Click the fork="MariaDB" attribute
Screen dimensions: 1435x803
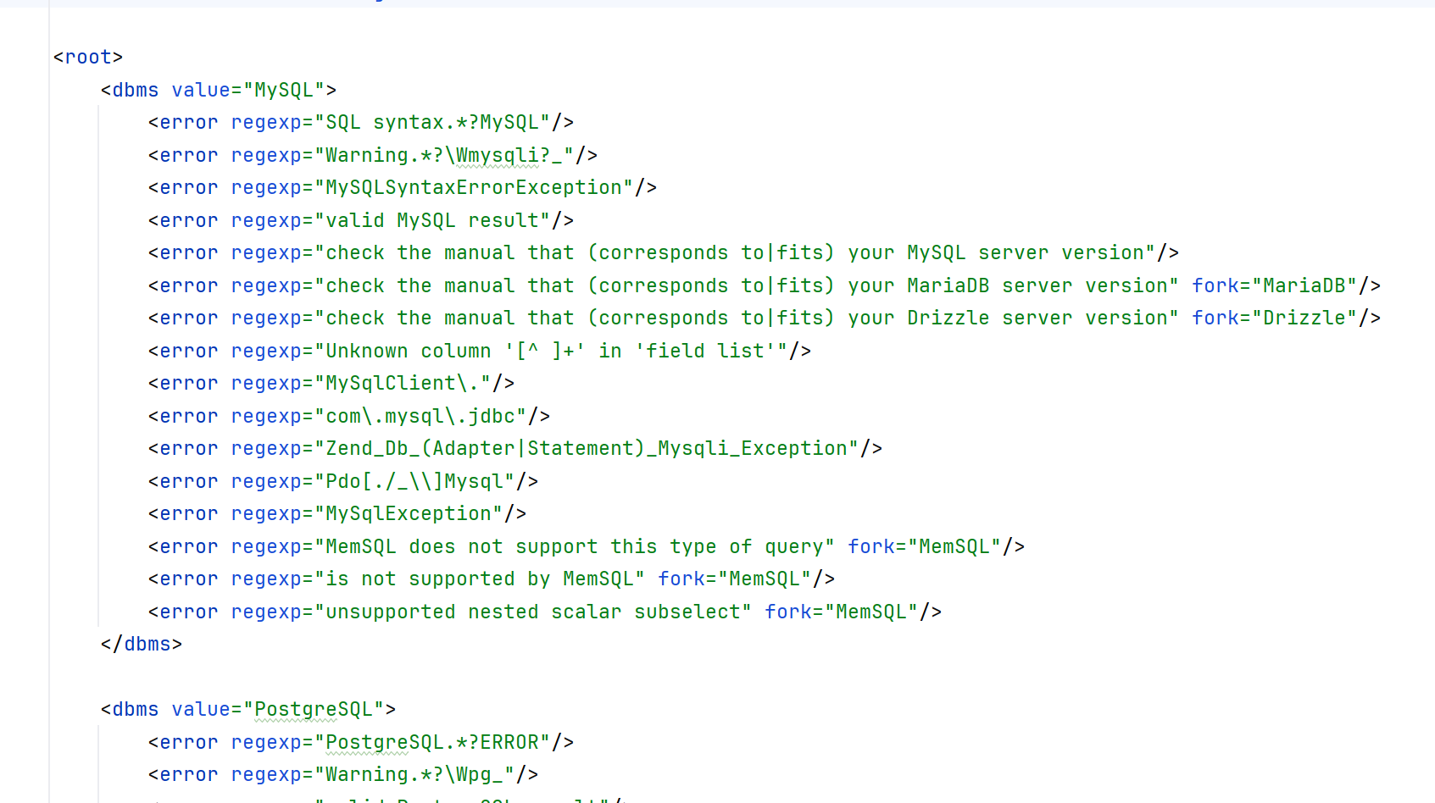1275,285
